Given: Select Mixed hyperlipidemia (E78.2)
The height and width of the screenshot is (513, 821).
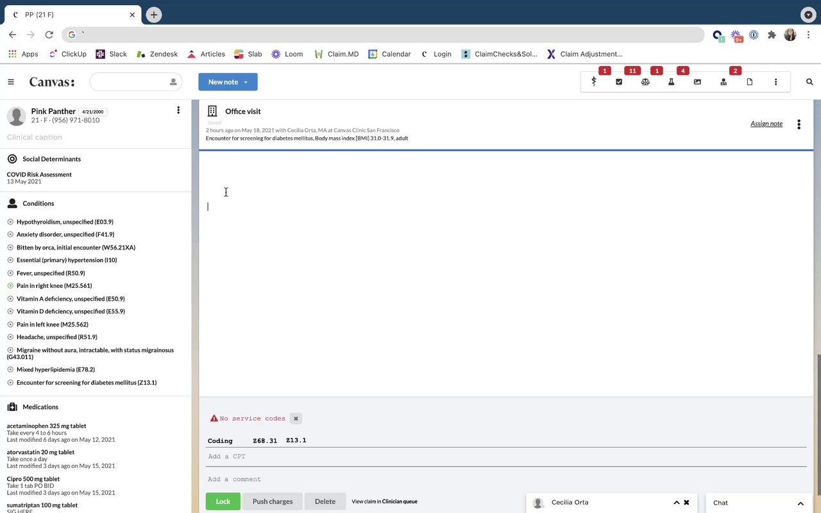Looking at the screenshot, I should coord(56,369).
